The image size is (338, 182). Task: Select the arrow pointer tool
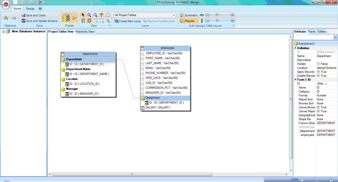[x=83, y=15]
